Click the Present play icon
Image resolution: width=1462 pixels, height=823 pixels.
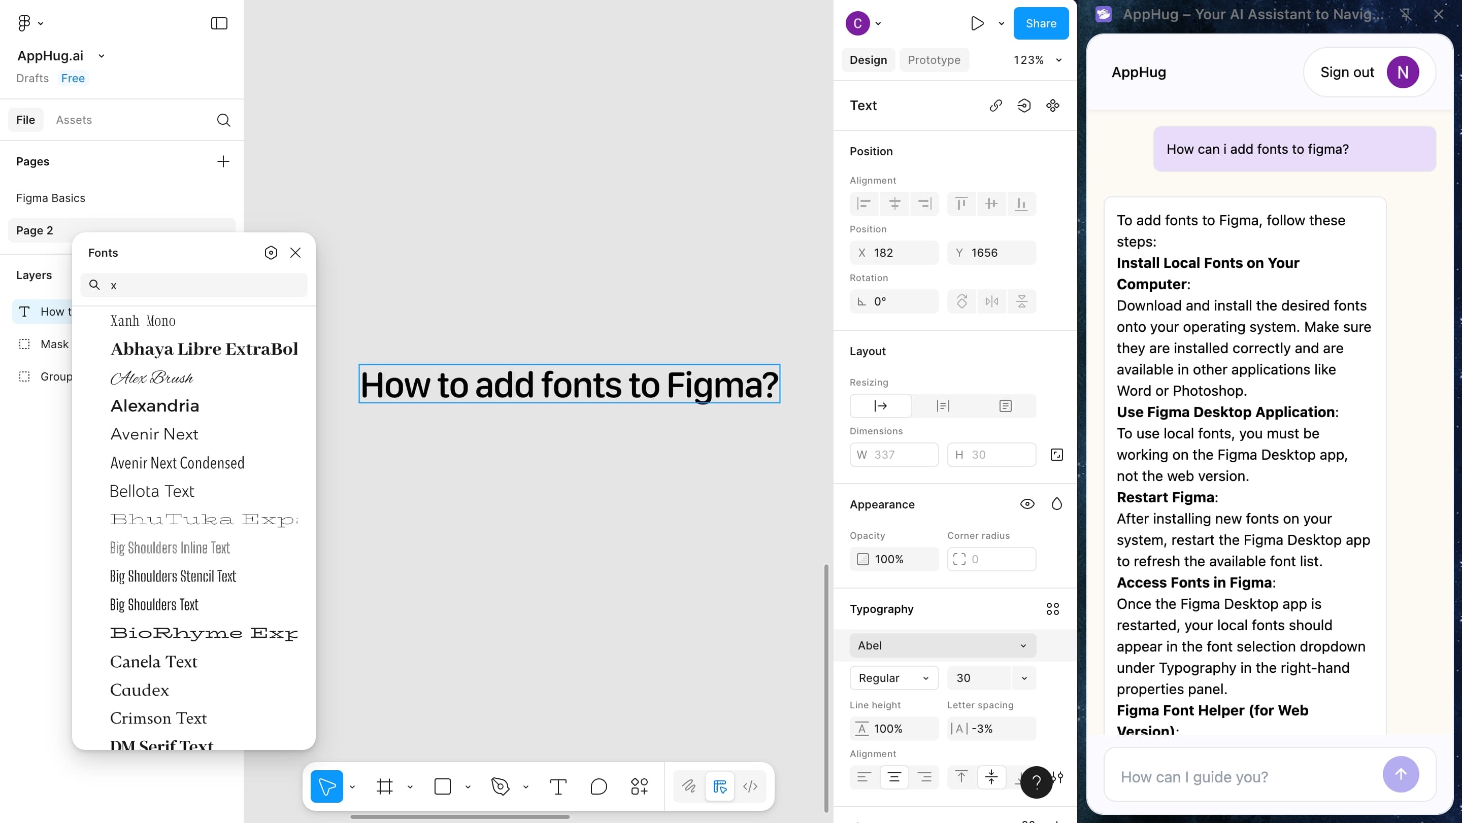point(977,23)
